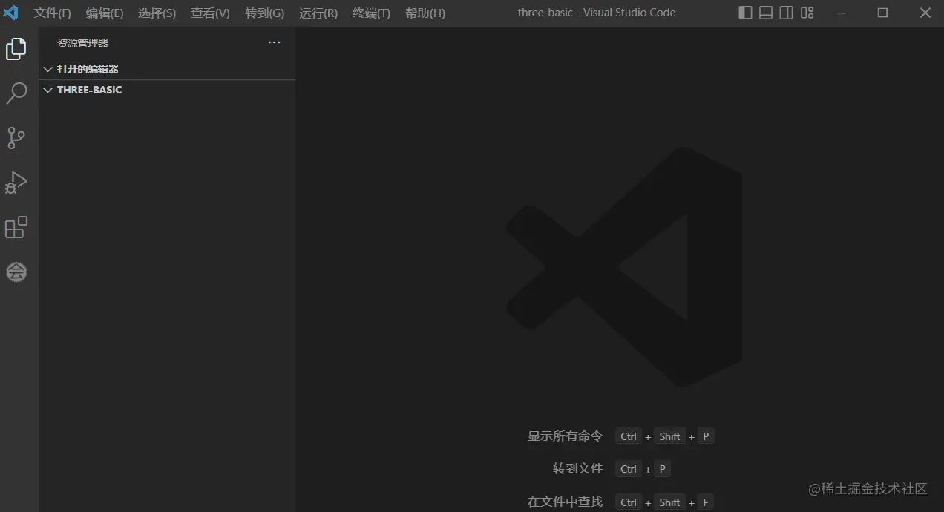Image resolution: width=944 pixels, height=512 pixels.
Task: Open the 选择(S) menu
Action: [x=157, y=13]
